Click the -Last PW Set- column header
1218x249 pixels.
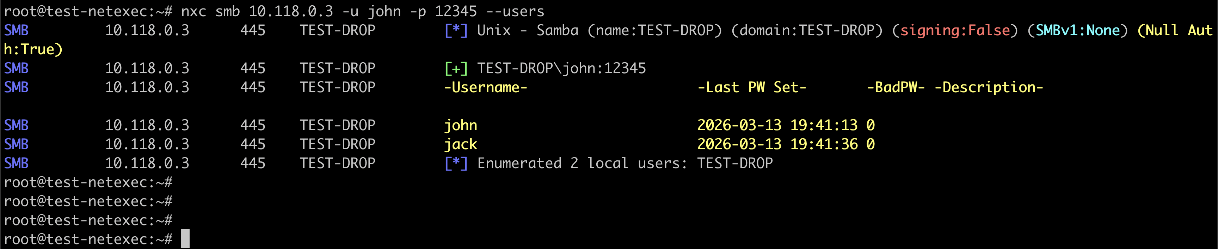point(752,87)
